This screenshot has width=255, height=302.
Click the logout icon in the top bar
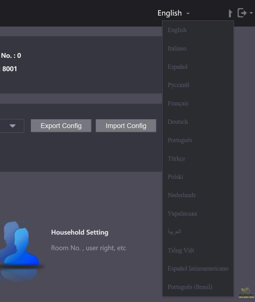(242, 13)
